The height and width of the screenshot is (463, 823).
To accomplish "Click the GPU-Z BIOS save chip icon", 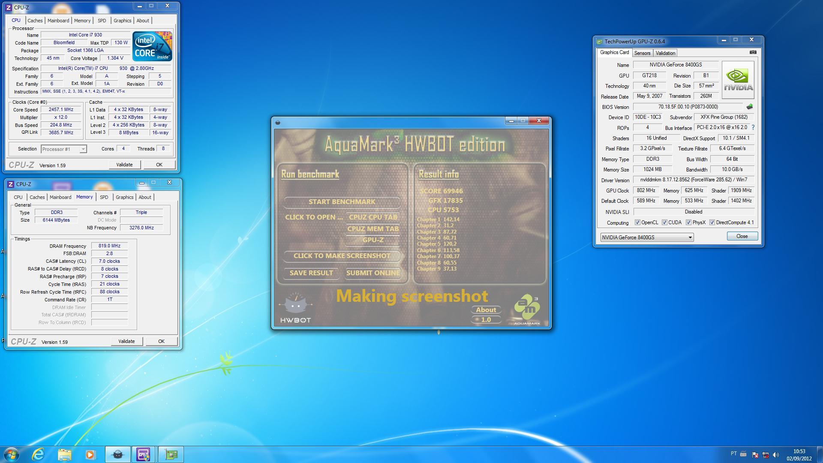I will coord(749,107).
